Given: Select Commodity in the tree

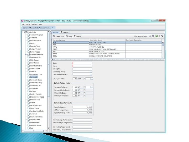Looking at the screenshot, I should pyautogui.click(x=34, y=77).
